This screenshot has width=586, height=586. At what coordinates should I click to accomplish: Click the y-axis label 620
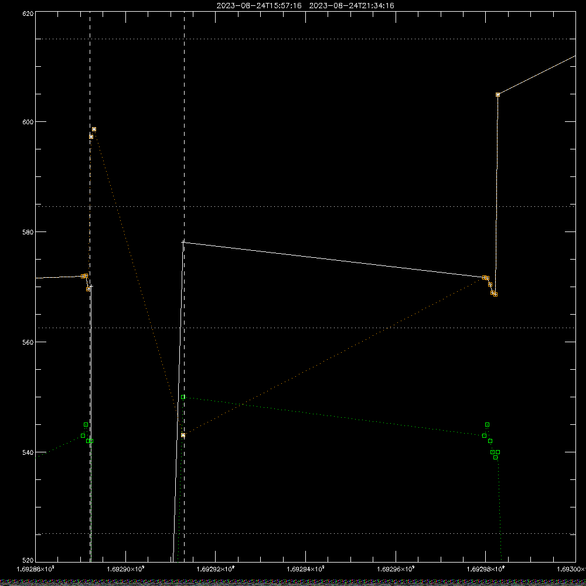tap(28, 13)
